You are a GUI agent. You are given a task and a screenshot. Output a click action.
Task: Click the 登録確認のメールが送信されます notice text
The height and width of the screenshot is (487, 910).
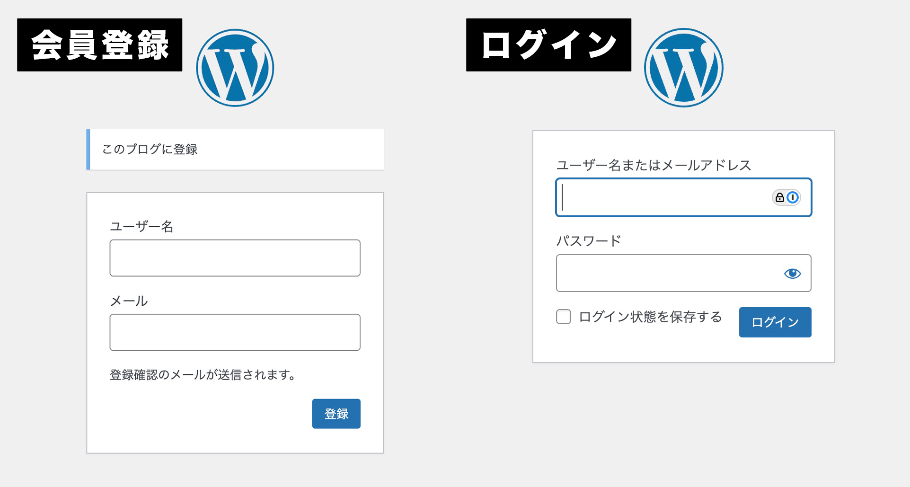[203, 375]
